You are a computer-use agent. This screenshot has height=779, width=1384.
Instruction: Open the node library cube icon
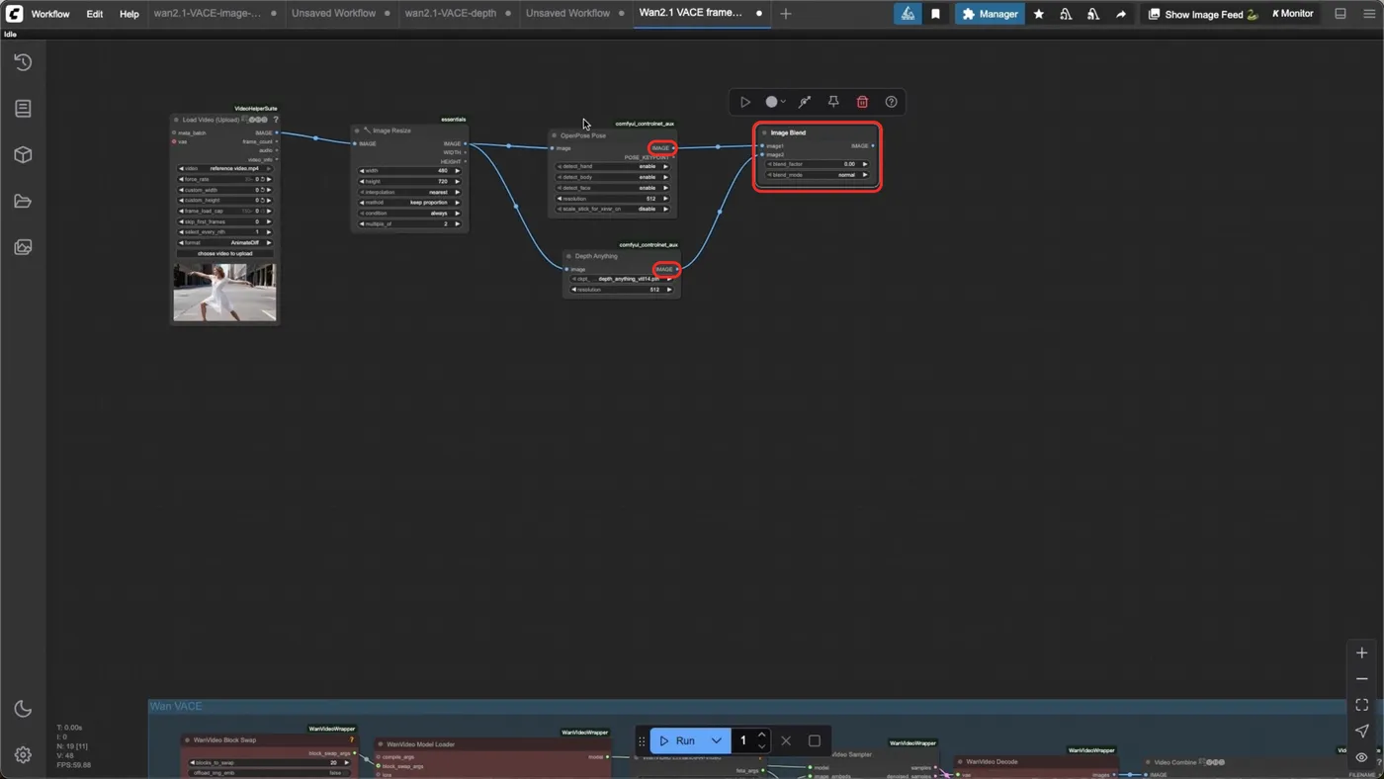[23, 155]
